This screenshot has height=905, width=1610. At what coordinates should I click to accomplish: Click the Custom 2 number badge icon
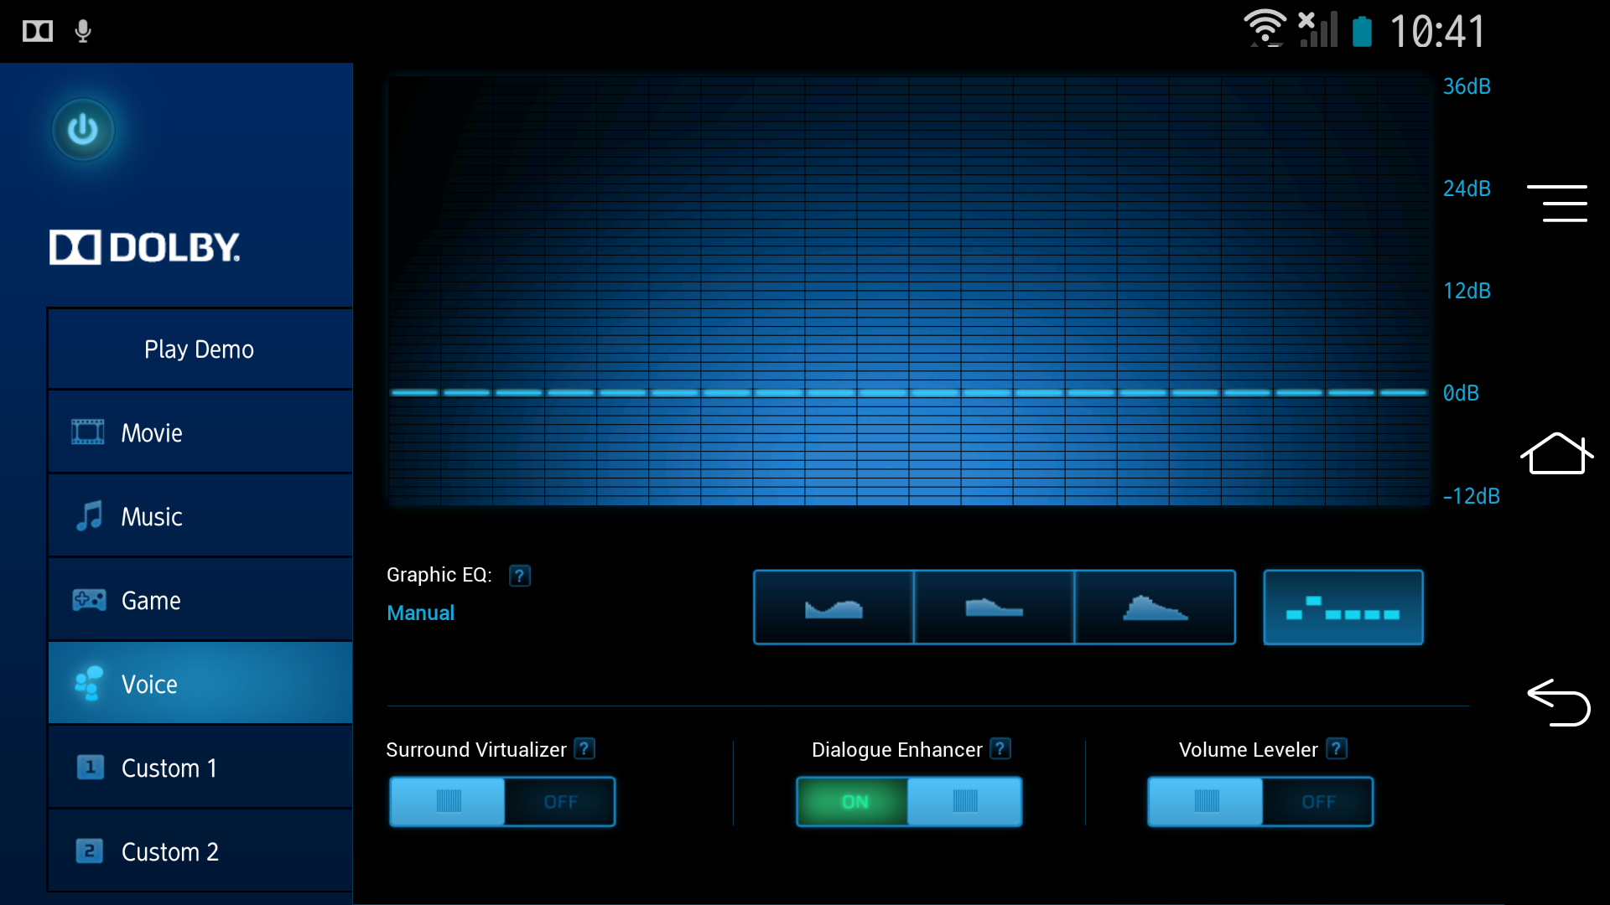90,851
